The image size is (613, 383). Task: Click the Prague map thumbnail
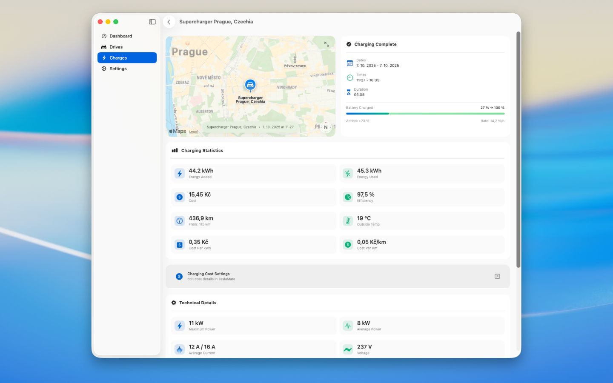click(x=250, y=86)
